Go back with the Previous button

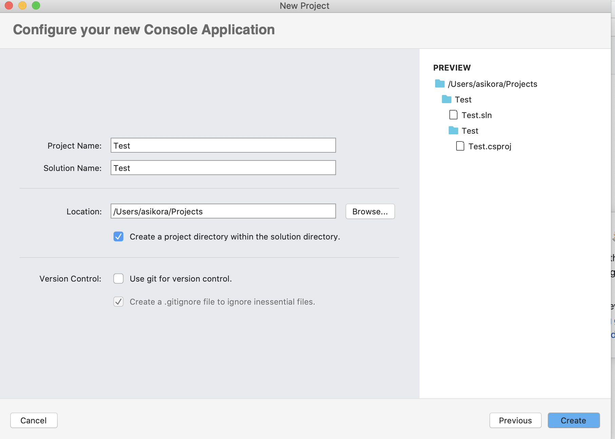pos(515,420)
